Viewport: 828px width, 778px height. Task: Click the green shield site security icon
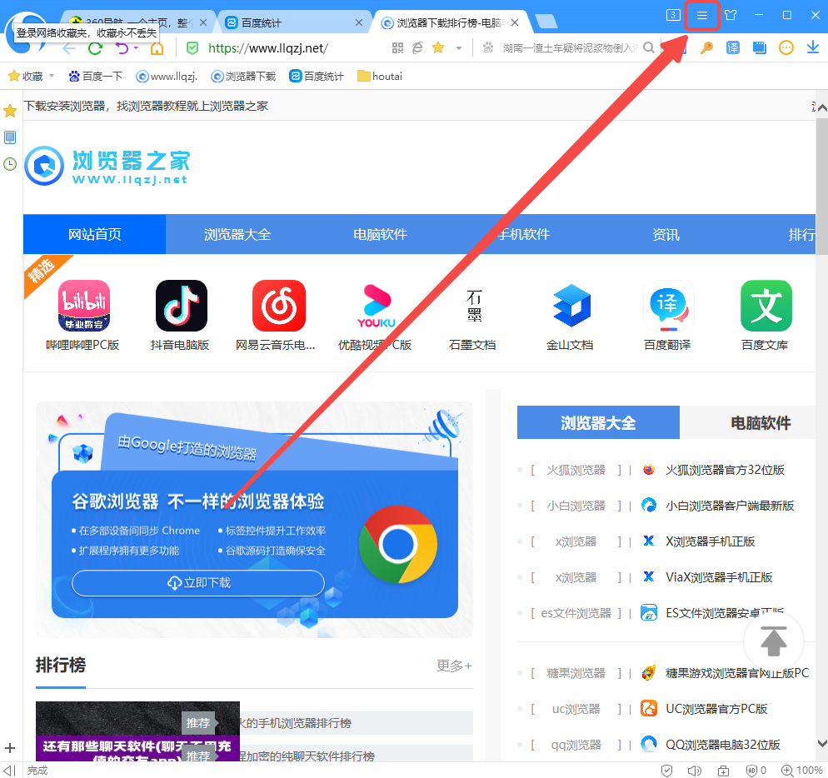point(192,48)
